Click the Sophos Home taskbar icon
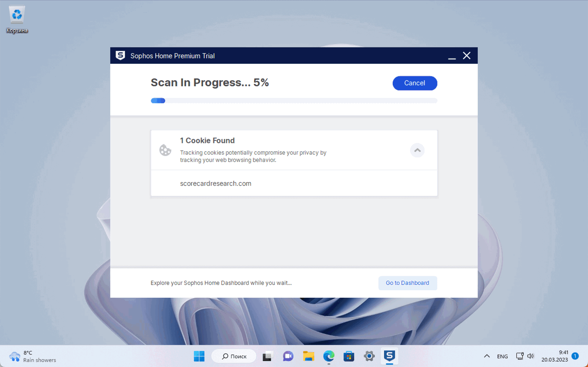Screen dimensions: 588x367 pyautogui.click(x=390, y=356)
